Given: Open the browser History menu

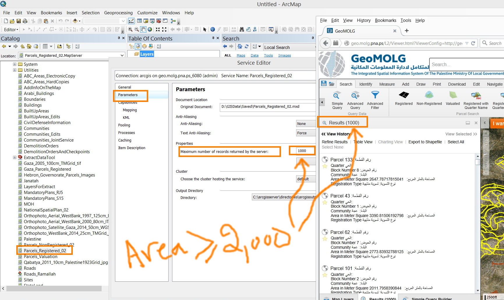Looking at the screenshot, I should pyautogui.click(x=364, y=20).
